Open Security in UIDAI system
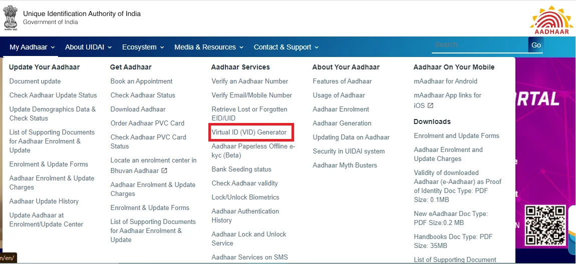576x264 pixels. click(x=349, y=151)
